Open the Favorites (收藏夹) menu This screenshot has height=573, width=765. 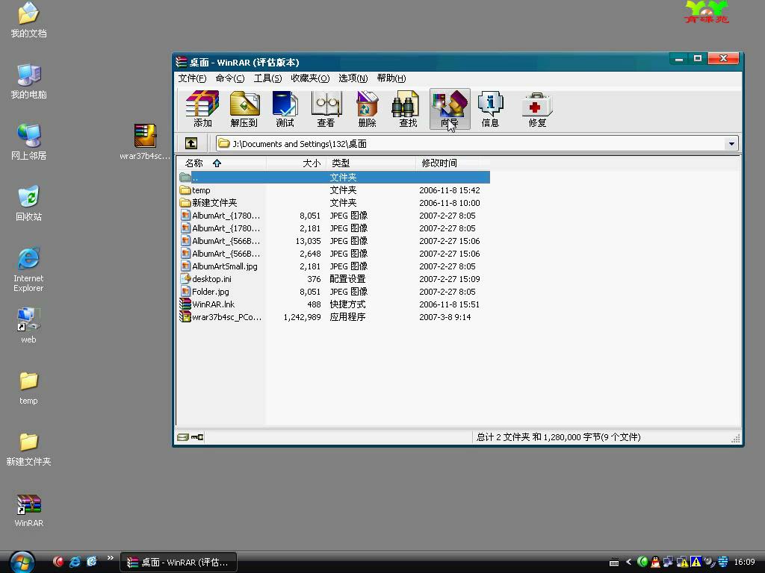[x=310, y=78]
